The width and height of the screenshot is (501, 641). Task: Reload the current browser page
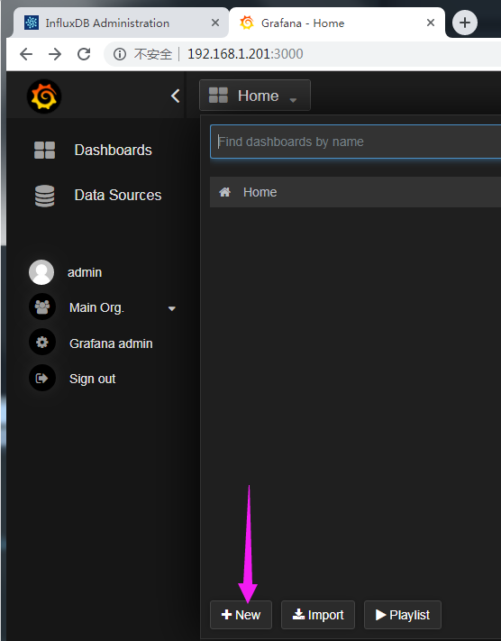click(84, 54)
